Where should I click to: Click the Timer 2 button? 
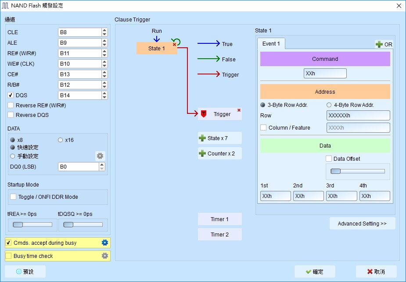pyautogui.click(x=220, y=234)
